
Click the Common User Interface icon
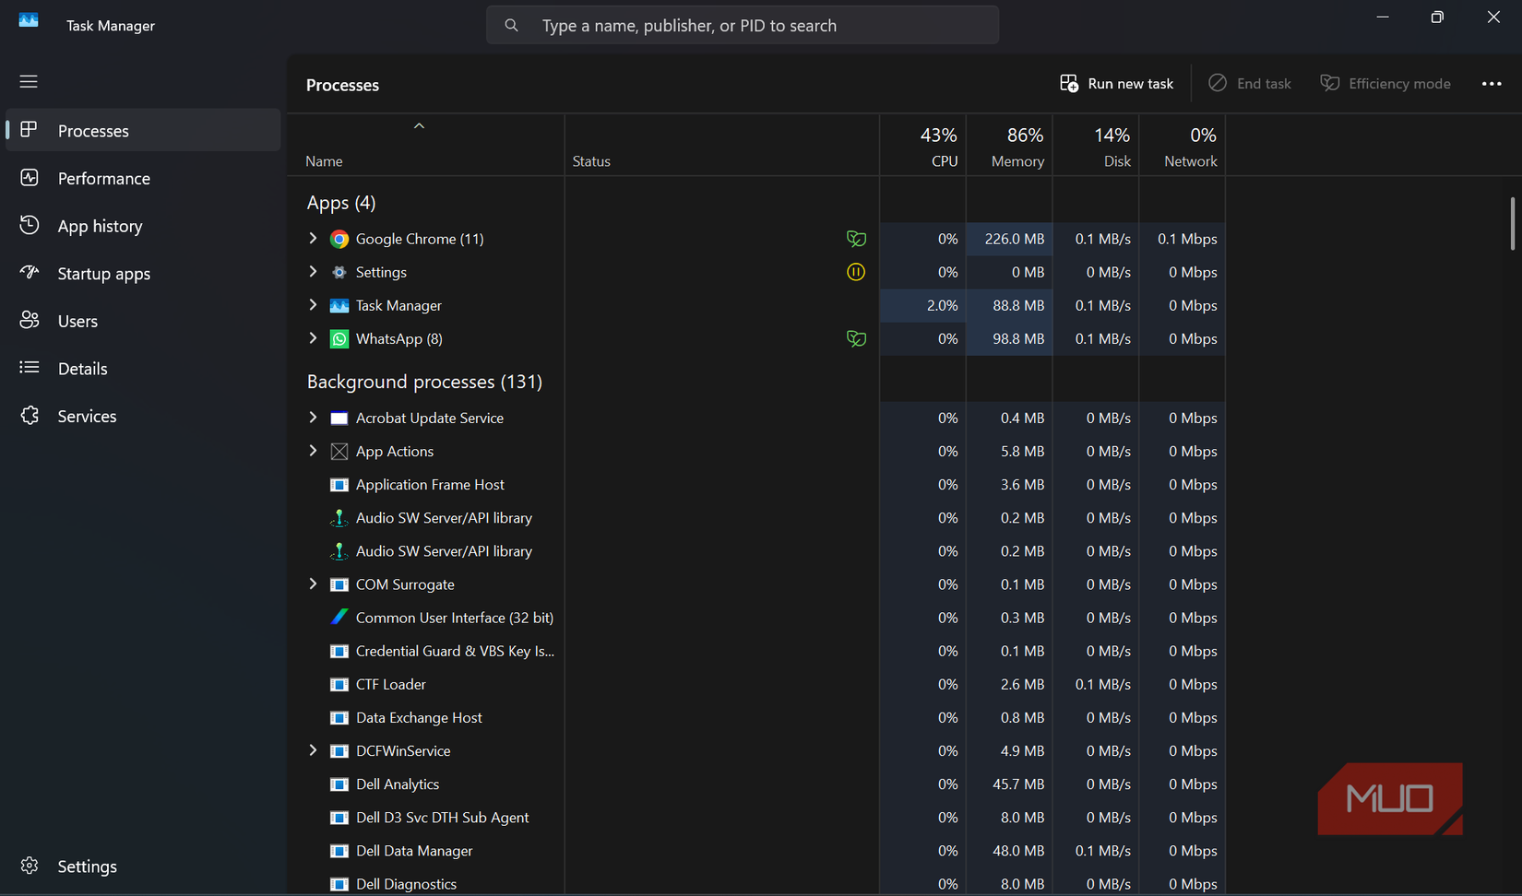(339, 617)
